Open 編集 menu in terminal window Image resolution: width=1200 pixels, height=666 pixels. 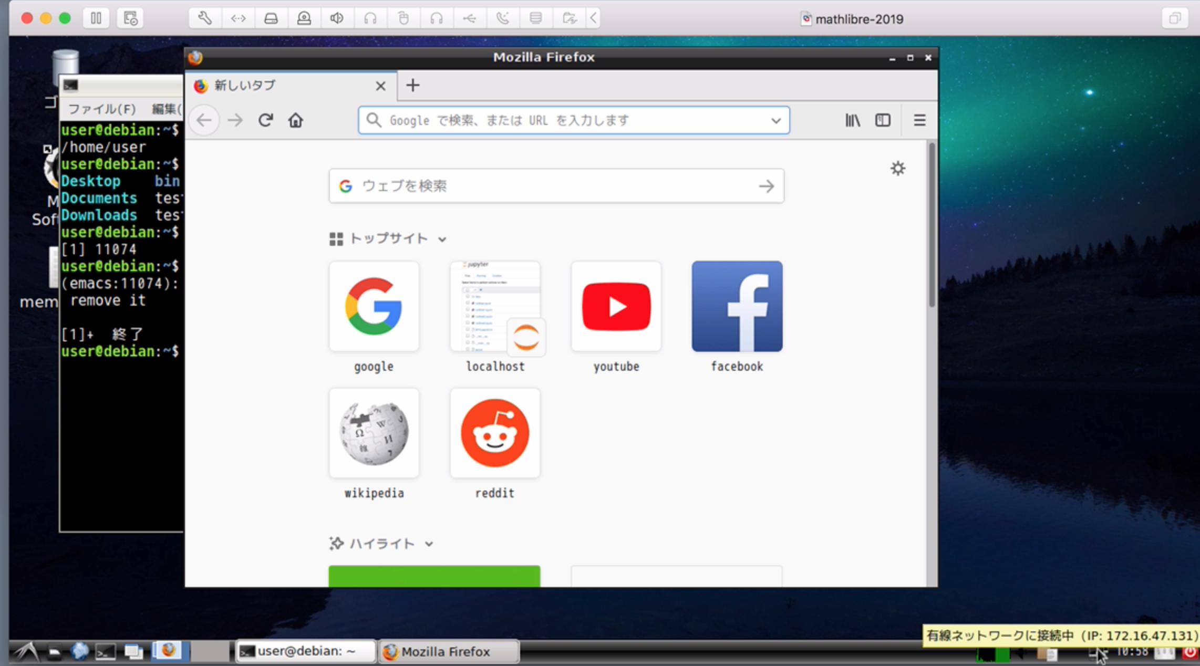pyautogui.click(x=167, y=109)
